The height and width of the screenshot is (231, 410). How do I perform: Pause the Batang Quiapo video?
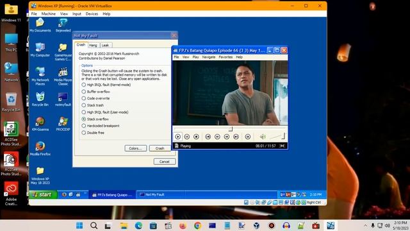click(x=187, y=137)
